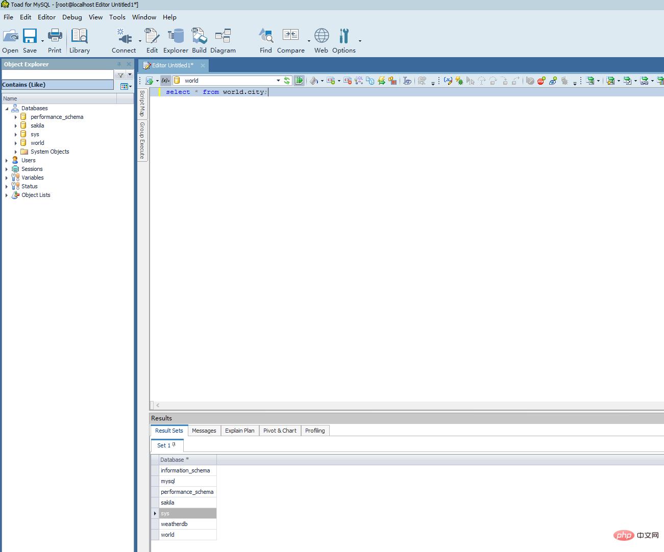Click the Object Explorer filter funnel icon

coord(120,75)
